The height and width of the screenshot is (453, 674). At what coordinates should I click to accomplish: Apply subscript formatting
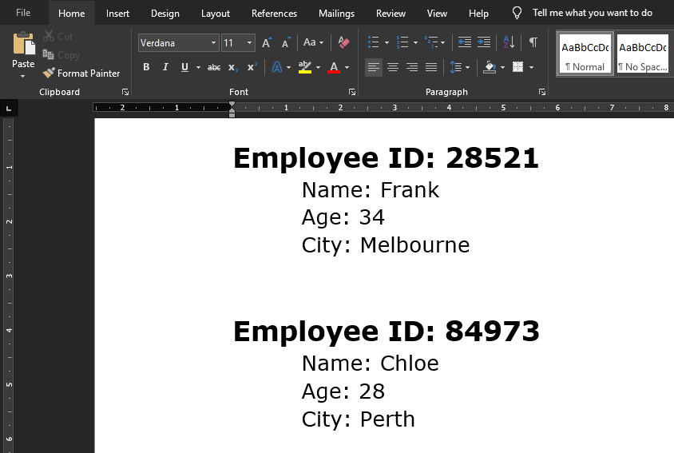[x=233, y=67]
